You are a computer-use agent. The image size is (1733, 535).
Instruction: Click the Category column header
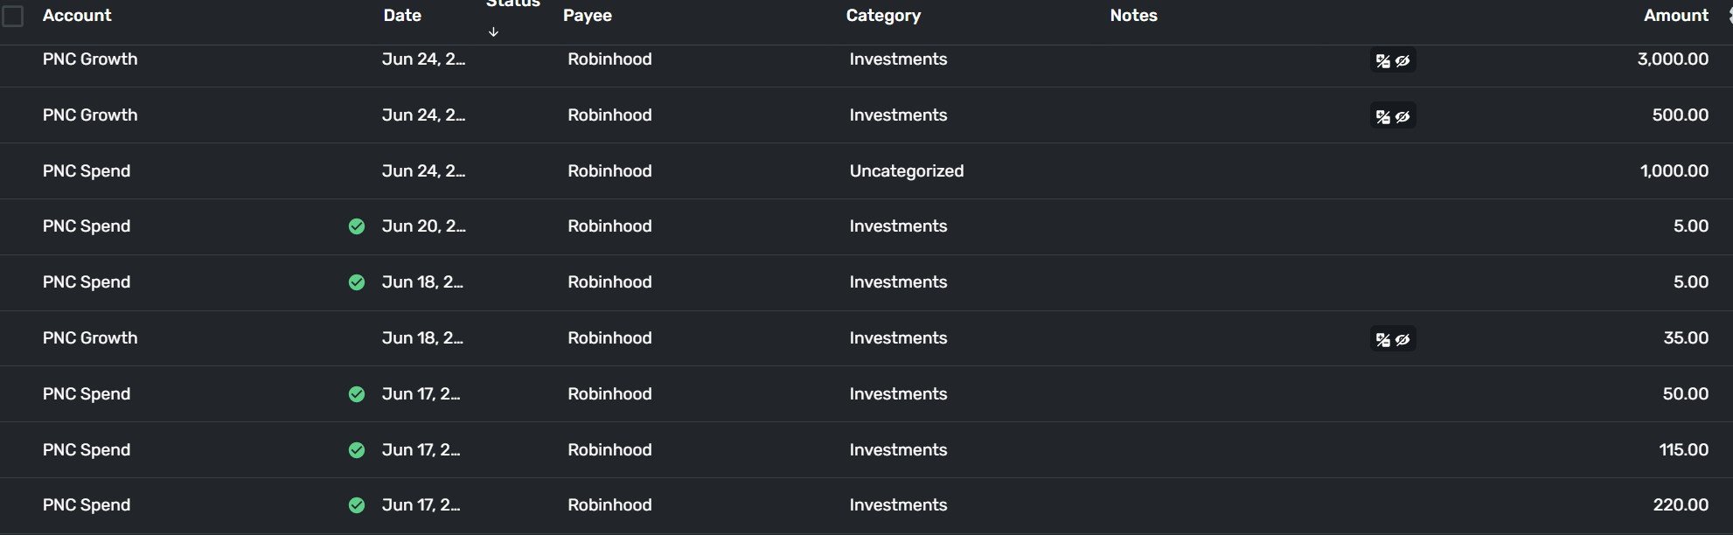pos(883,16)
